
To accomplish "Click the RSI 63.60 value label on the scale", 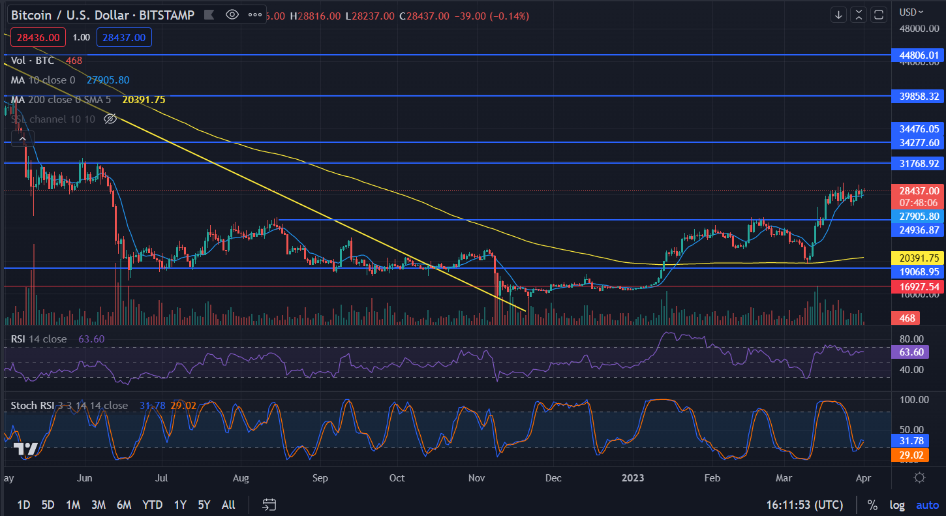I will [x=910, y=352].
